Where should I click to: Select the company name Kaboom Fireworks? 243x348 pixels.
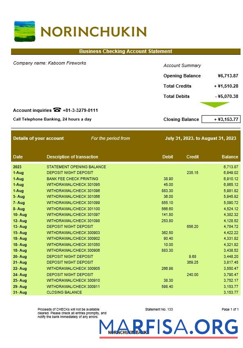[x=67, y=63]
